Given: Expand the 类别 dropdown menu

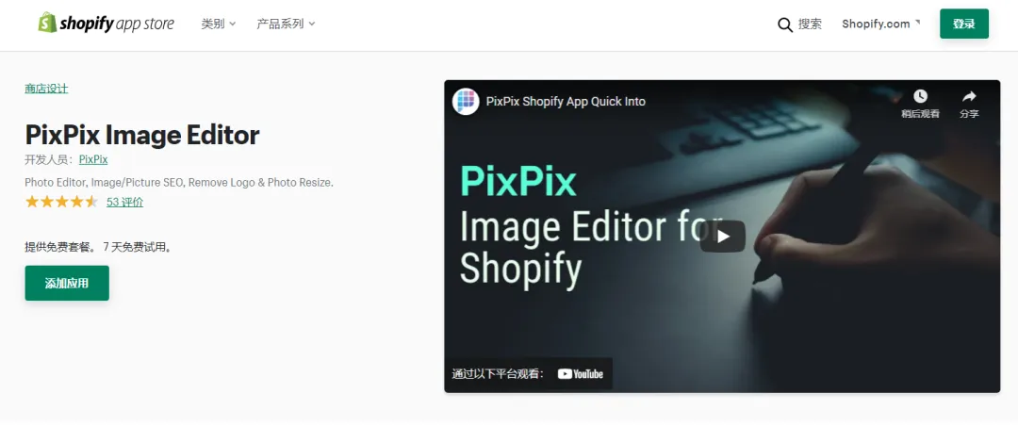Looking at the screenshot, I should coord(218,24).
